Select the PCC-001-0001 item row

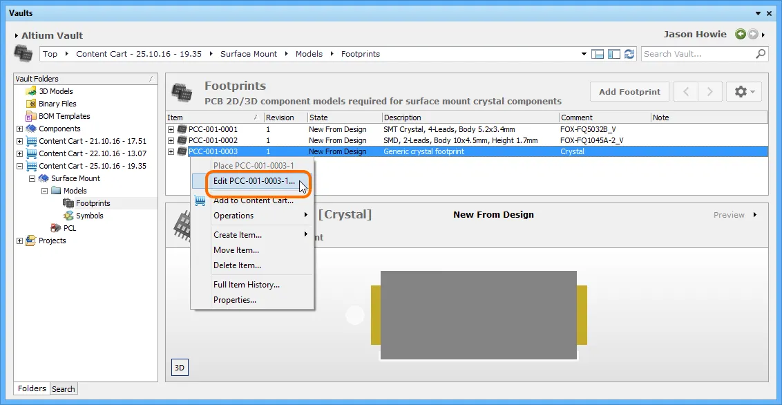[x=467, y=129]
